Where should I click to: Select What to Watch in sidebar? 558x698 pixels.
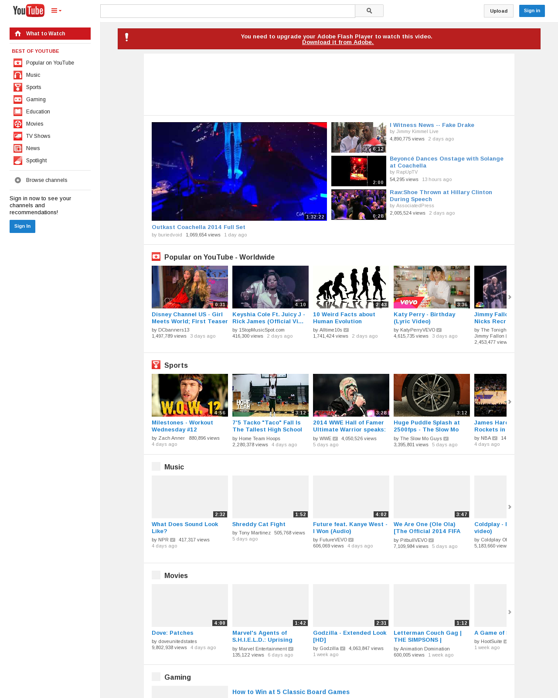tap(50, 34)
